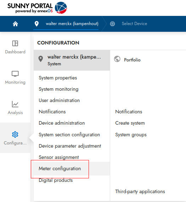Image resolution: width=186 pixels, height=202 pixels.
Task: Select the walter merckx System header
Action: [x=72, y=60]
